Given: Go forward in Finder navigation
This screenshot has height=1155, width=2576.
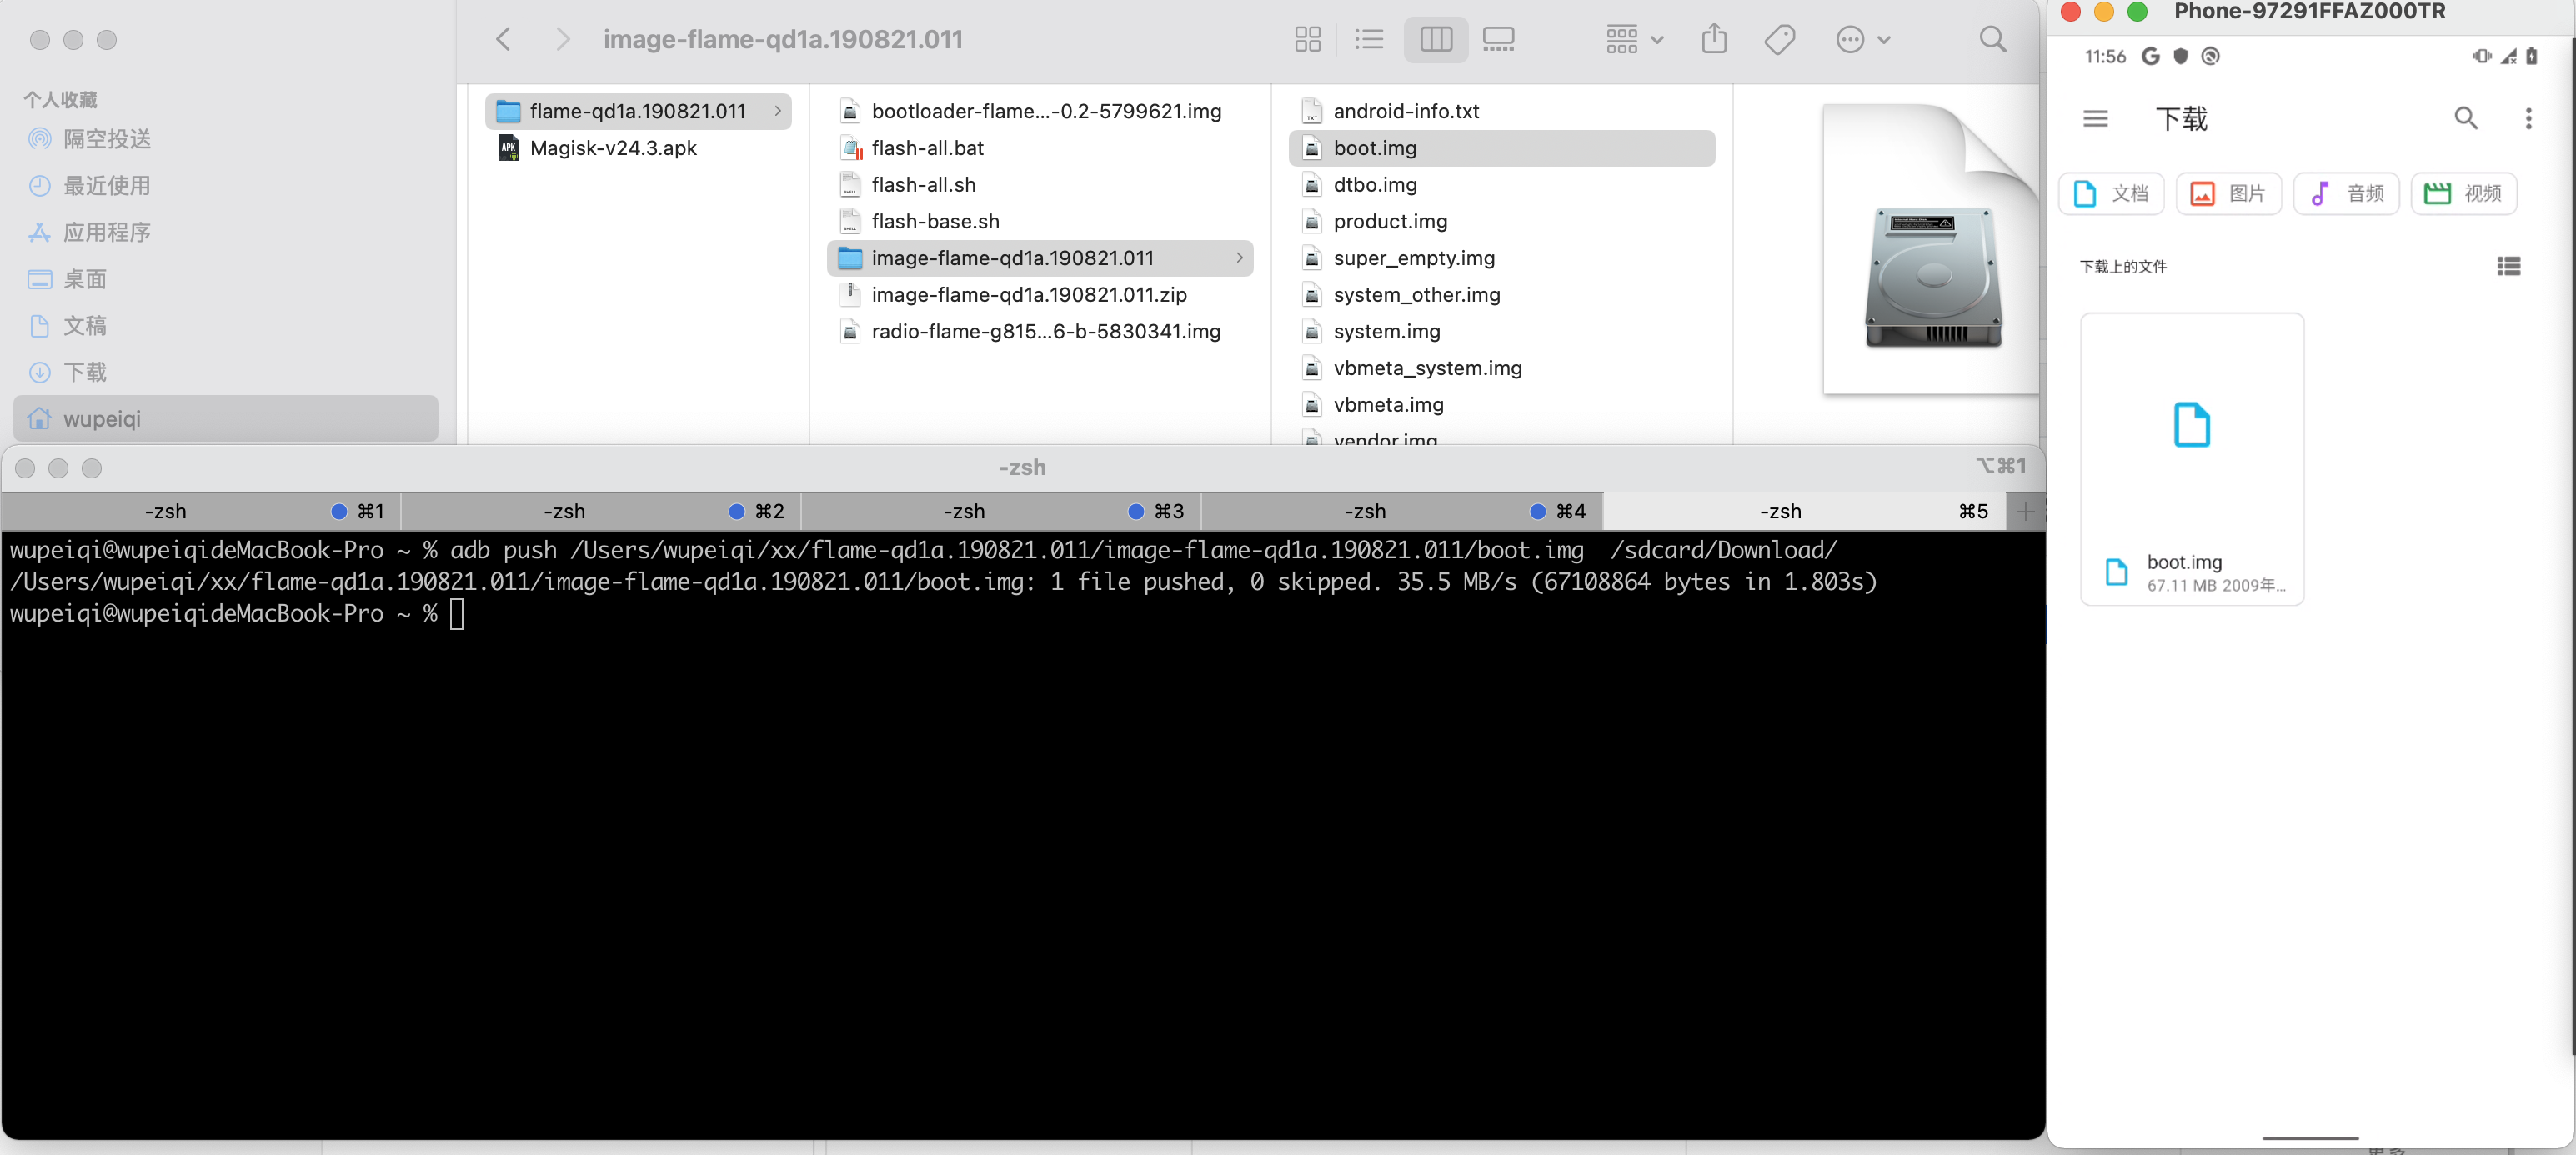Looking at the screenshot, I should point(562,39).
